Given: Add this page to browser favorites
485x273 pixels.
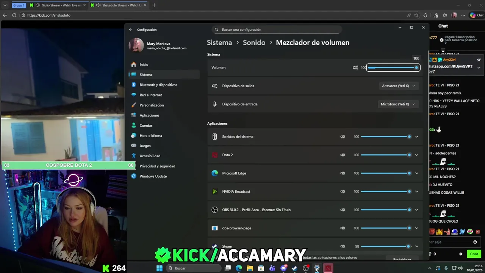Looking at the screenshot, I should pos(416,15).
